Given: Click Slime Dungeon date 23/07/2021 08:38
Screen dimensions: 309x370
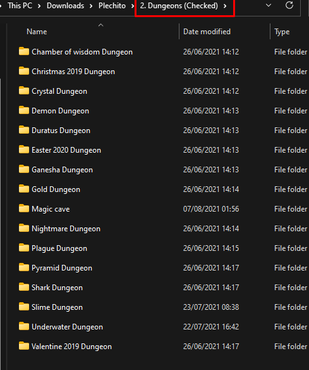Looking at the screenshot, I should (211, 307).
